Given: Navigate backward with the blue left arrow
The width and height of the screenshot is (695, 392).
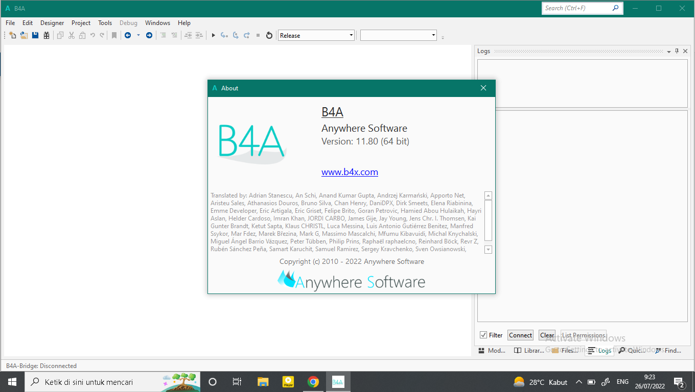Looking at the screenshot, I should [x=128, y=35].
